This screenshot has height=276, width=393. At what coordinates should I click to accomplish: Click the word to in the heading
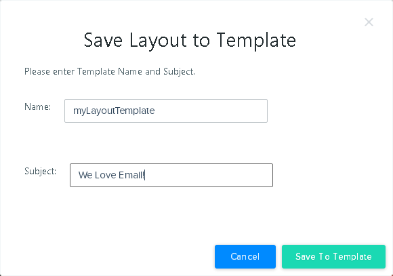[201, 41]
